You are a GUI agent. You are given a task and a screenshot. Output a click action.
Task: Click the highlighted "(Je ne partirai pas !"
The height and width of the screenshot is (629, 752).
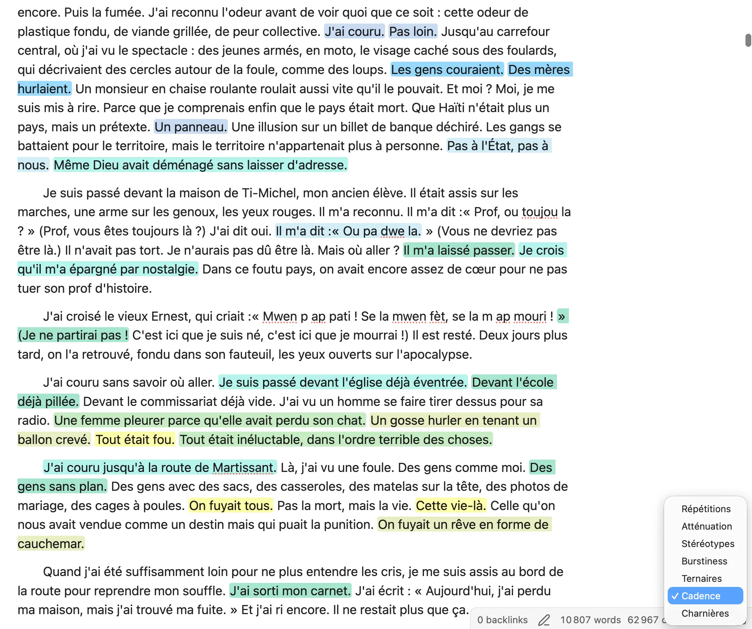click(x=73, y=335)
